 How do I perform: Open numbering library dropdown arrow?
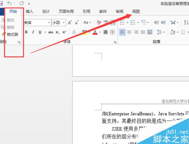pyautogui.click(x=138, y=23)
